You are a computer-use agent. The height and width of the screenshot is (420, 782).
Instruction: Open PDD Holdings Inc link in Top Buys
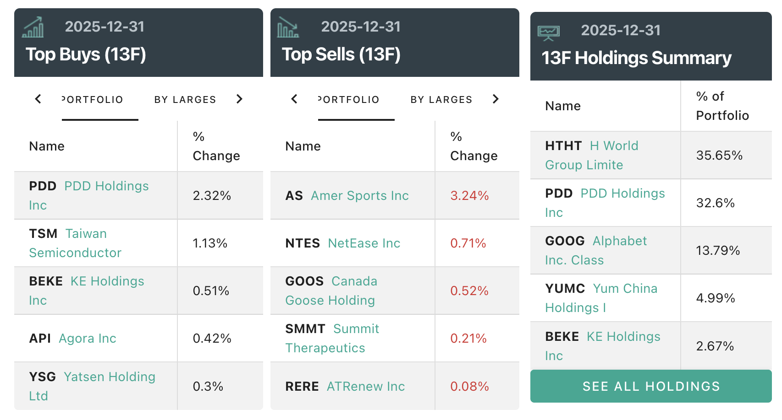tap(106, 186)
